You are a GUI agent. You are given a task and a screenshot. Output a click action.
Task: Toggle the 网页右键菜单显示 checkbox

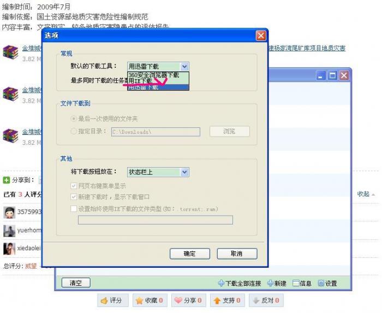coord(74,186)
